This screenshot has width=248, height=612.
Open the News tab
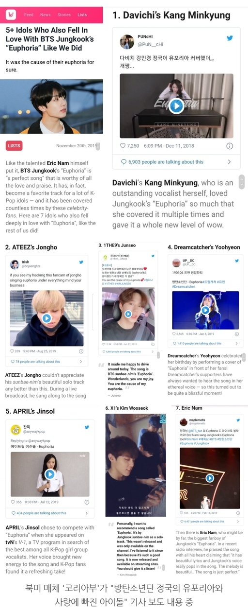click(46, 15)
